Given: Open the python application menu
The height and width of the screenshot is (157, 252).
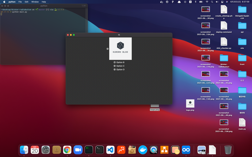Looking at the screenshot, I should click(x=12, y=2).
